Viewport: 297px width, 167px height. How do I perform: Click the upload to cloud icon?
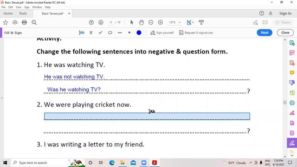coord(15,23)
